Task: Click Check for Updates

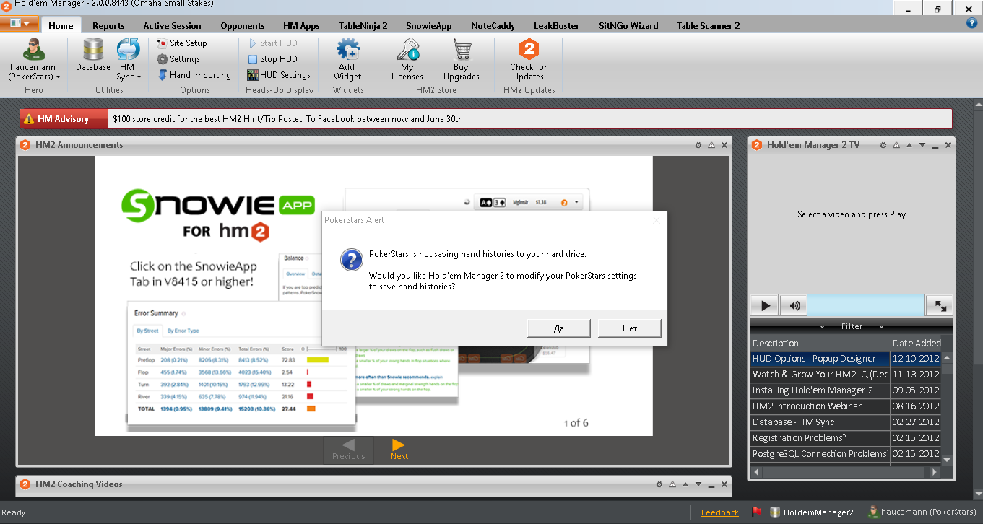Action: 529,59
